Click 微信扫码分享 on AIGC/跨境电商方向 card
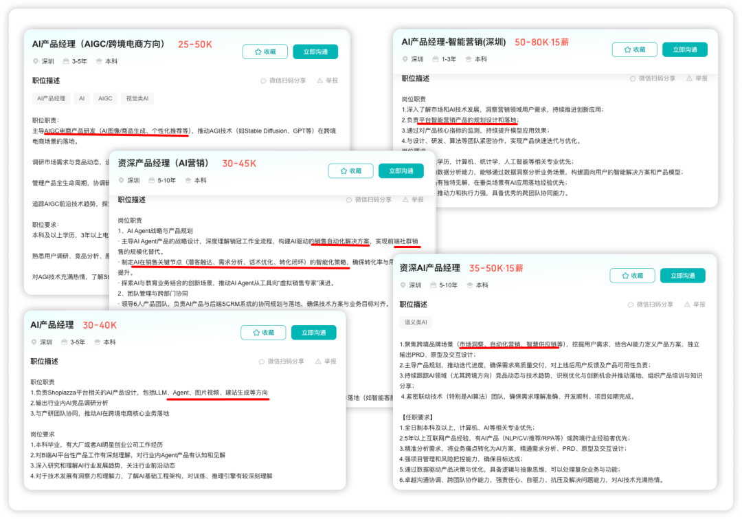This screenshot has width=742, height=519. point(283,80)
